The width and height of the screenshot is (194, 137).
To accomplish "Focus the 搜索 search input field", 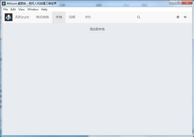I will coord(110,17).
